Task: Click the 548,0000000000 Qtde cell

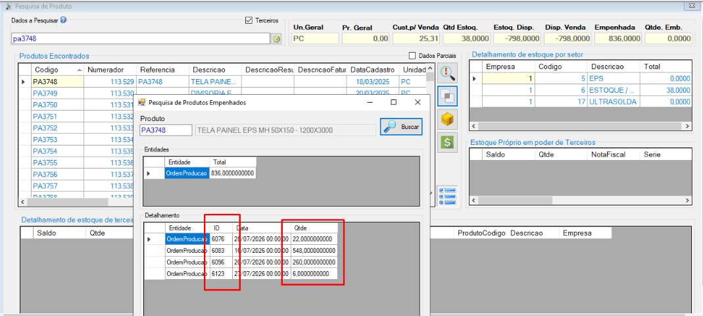Action: [x=314, y=250]
